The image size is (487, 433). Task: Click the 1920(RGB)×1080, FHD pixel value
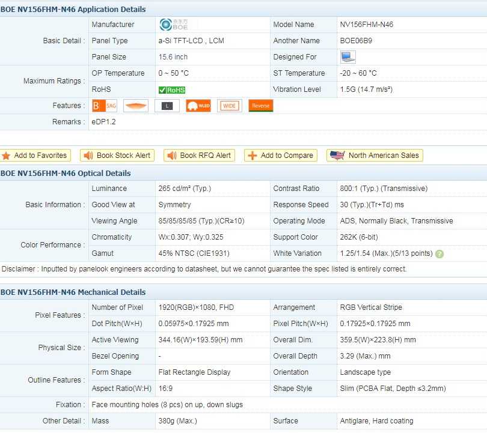[x=196, y=307]
